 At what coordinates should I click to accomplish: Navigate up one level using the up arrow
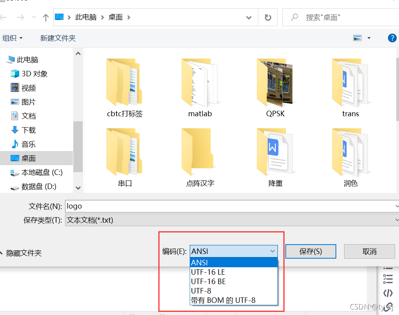tap(47, 17)
